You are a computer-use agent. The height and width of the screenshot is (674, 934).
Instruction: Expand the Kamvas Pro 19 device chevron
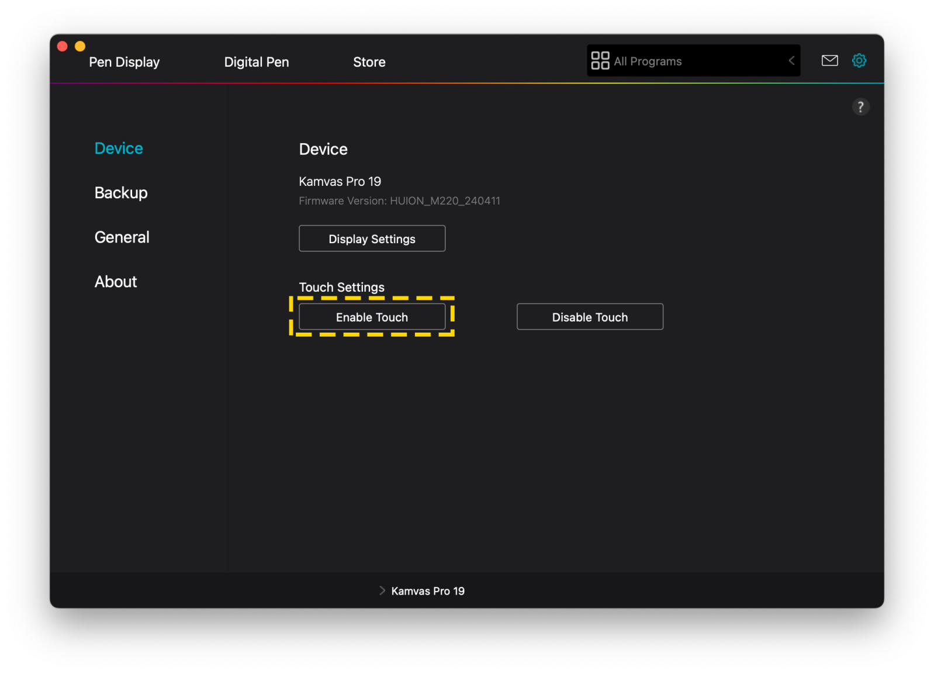click(382, 590)
